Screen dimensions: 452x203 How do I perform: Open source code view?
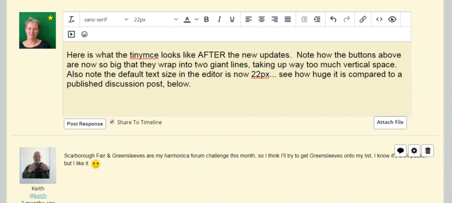379,20
